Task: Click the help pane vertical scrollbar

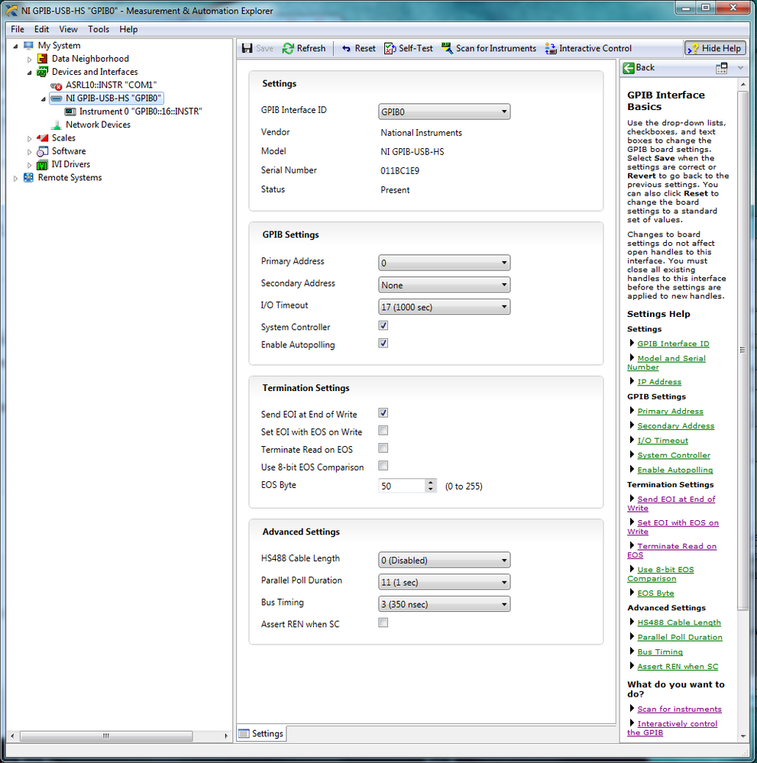Action: coord(742,349)
